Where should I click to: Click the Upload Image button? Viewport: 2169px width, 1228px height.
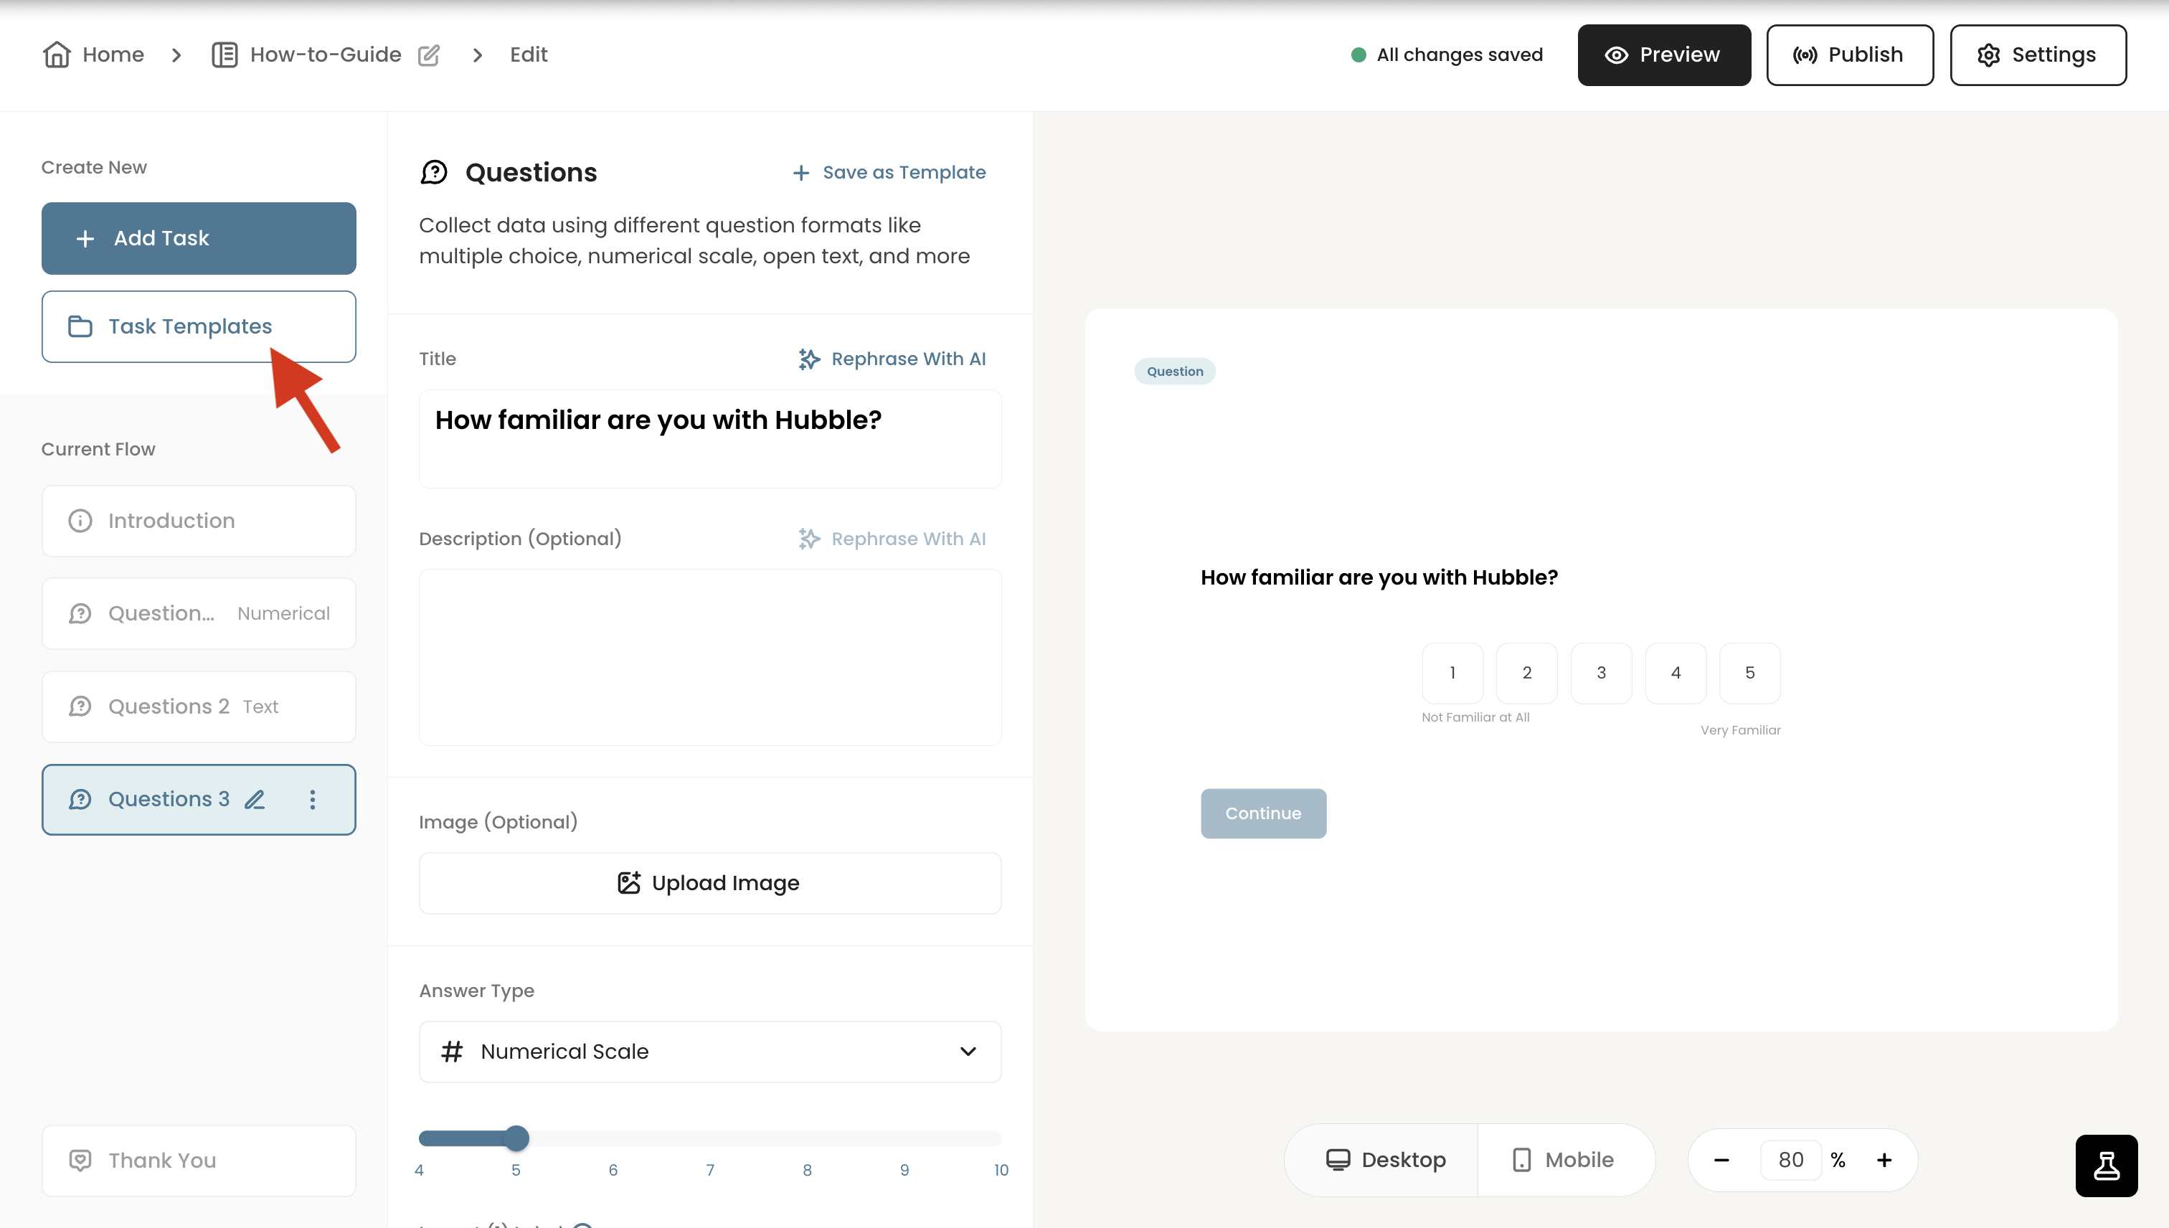click(x=709, y=882)
